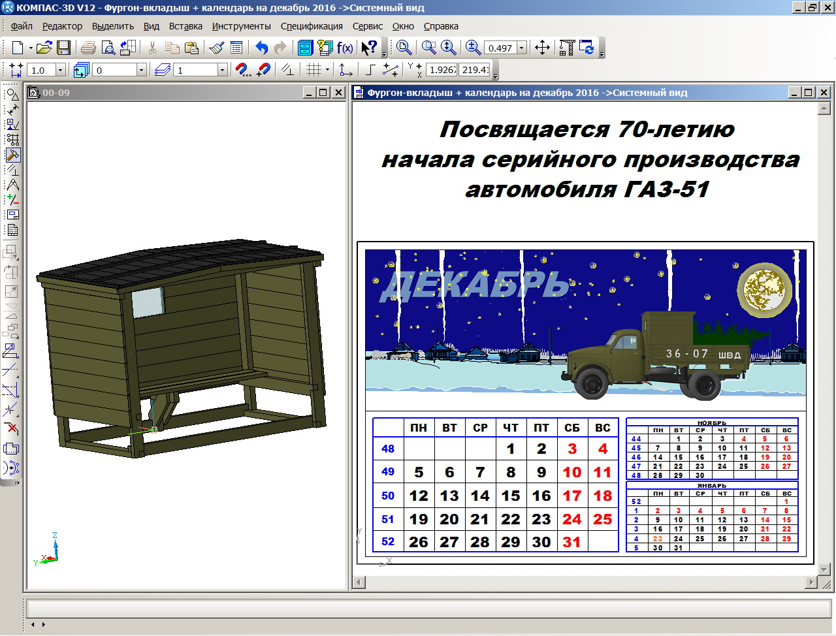Screen dimensions: 836x636
Task: Click the van body 3D model
Action: click(182, 348)
